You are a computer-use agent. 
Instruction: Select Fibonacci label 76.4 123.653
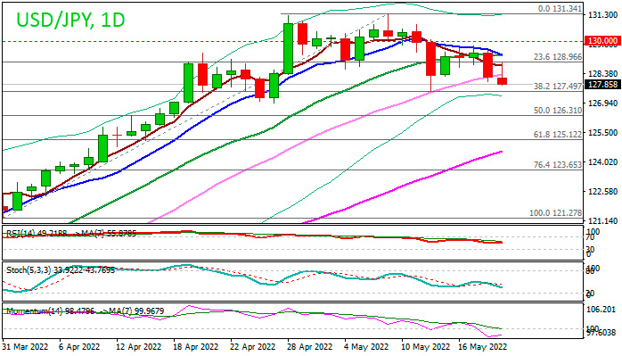point(558,164)
